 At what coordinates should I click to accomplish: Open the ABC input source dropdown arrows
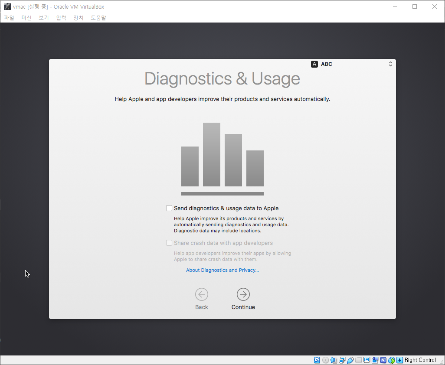coord(390,64)
